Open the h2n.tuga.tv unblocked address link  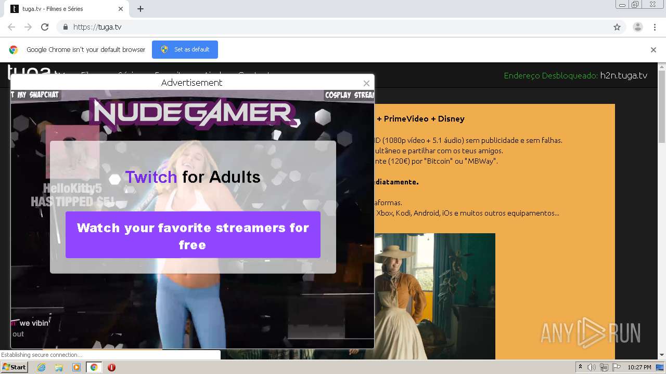pos(624,75)
